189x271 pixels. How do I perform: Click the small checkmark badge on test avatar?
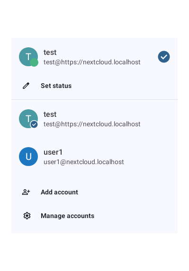[x=34, y=124]
